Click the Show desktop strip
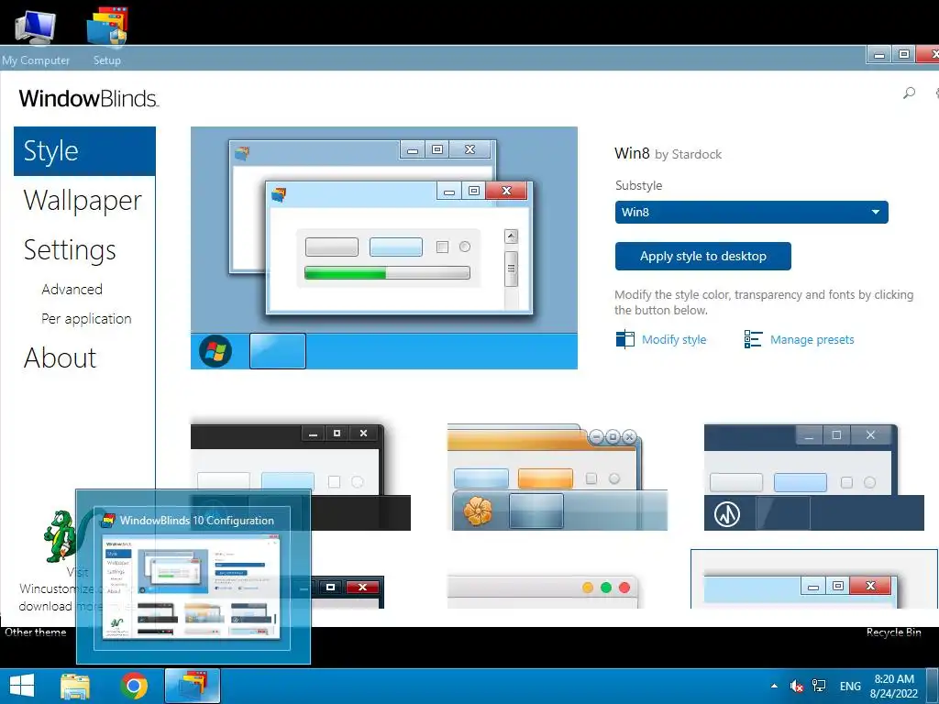 click(x=933, y=686)
